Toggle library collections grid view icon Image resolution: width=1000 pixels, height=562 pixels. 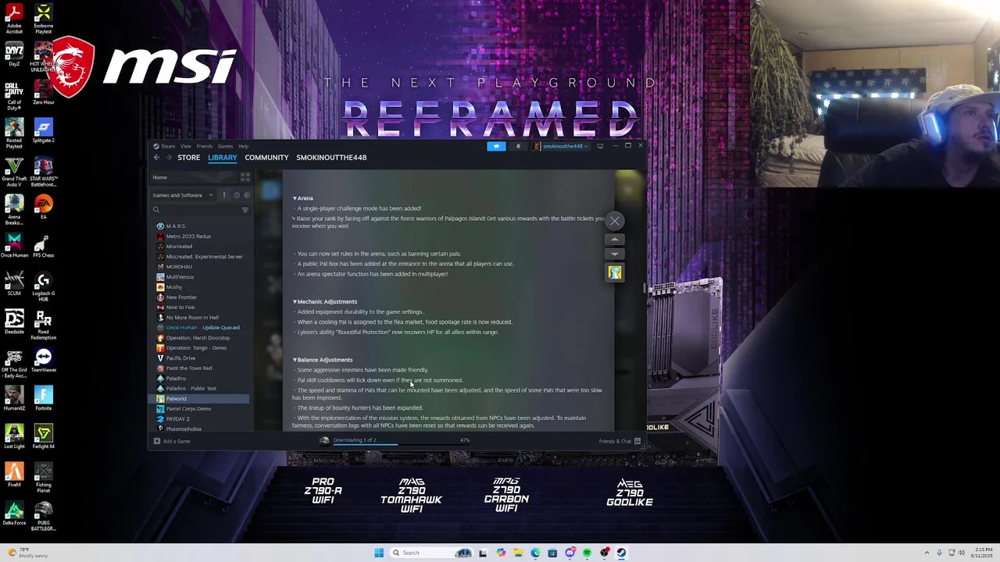pyautogui.click(x=245, y=177)
